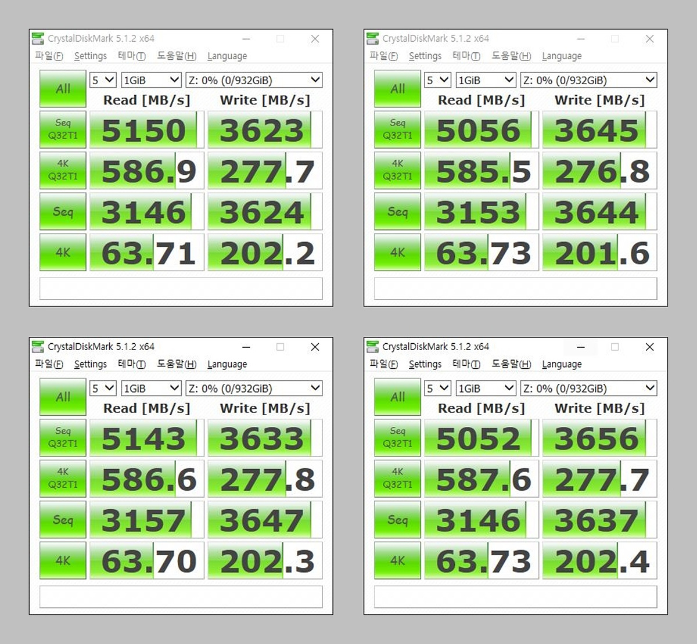
Task: Open 도움말(H) menu in window showing 5056
Action: coord(511,56)
